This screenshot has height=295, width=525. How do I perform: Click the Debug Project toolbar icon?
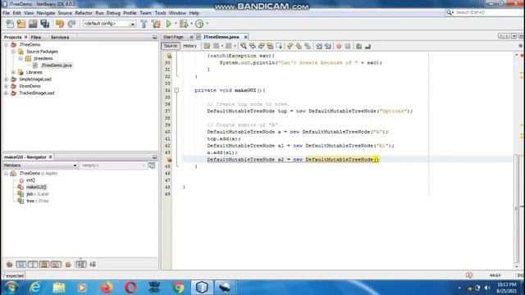[x=184, y=24]
